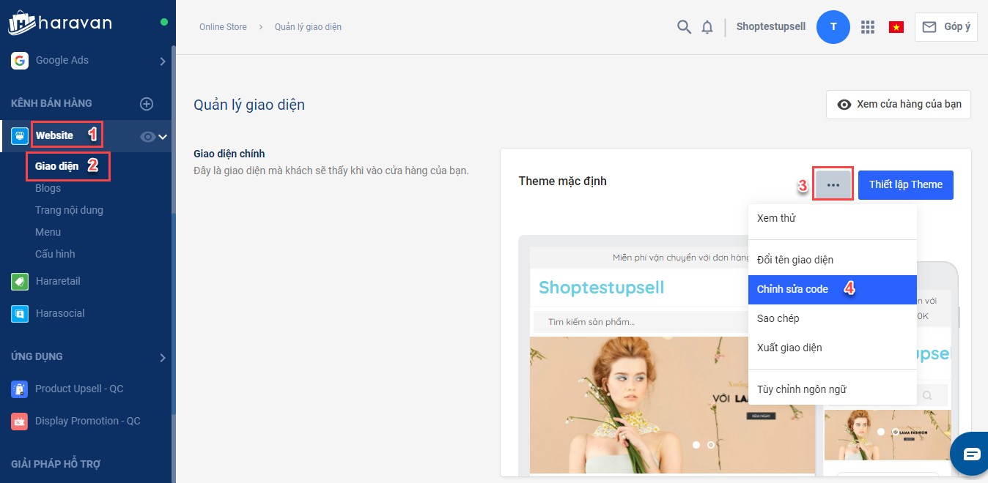Select Xuất giao diện
The width and height of the screenshot is (988, 483).
pos(833,348)
